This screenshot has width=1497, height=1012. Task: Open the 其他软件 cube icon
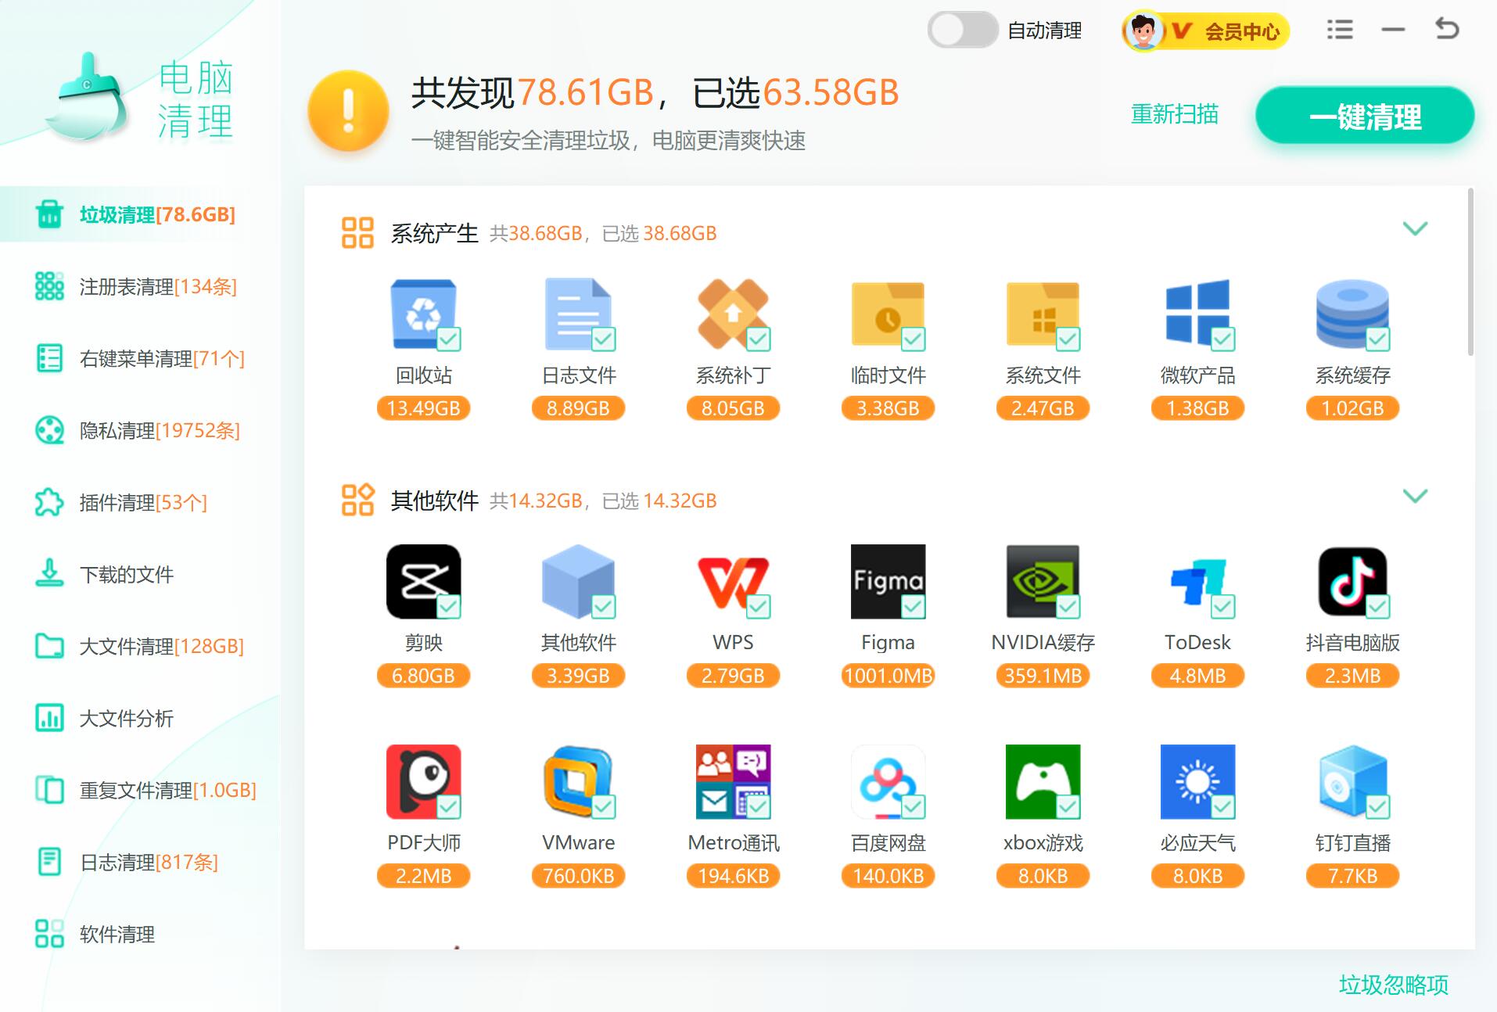[x=578, y=581]
